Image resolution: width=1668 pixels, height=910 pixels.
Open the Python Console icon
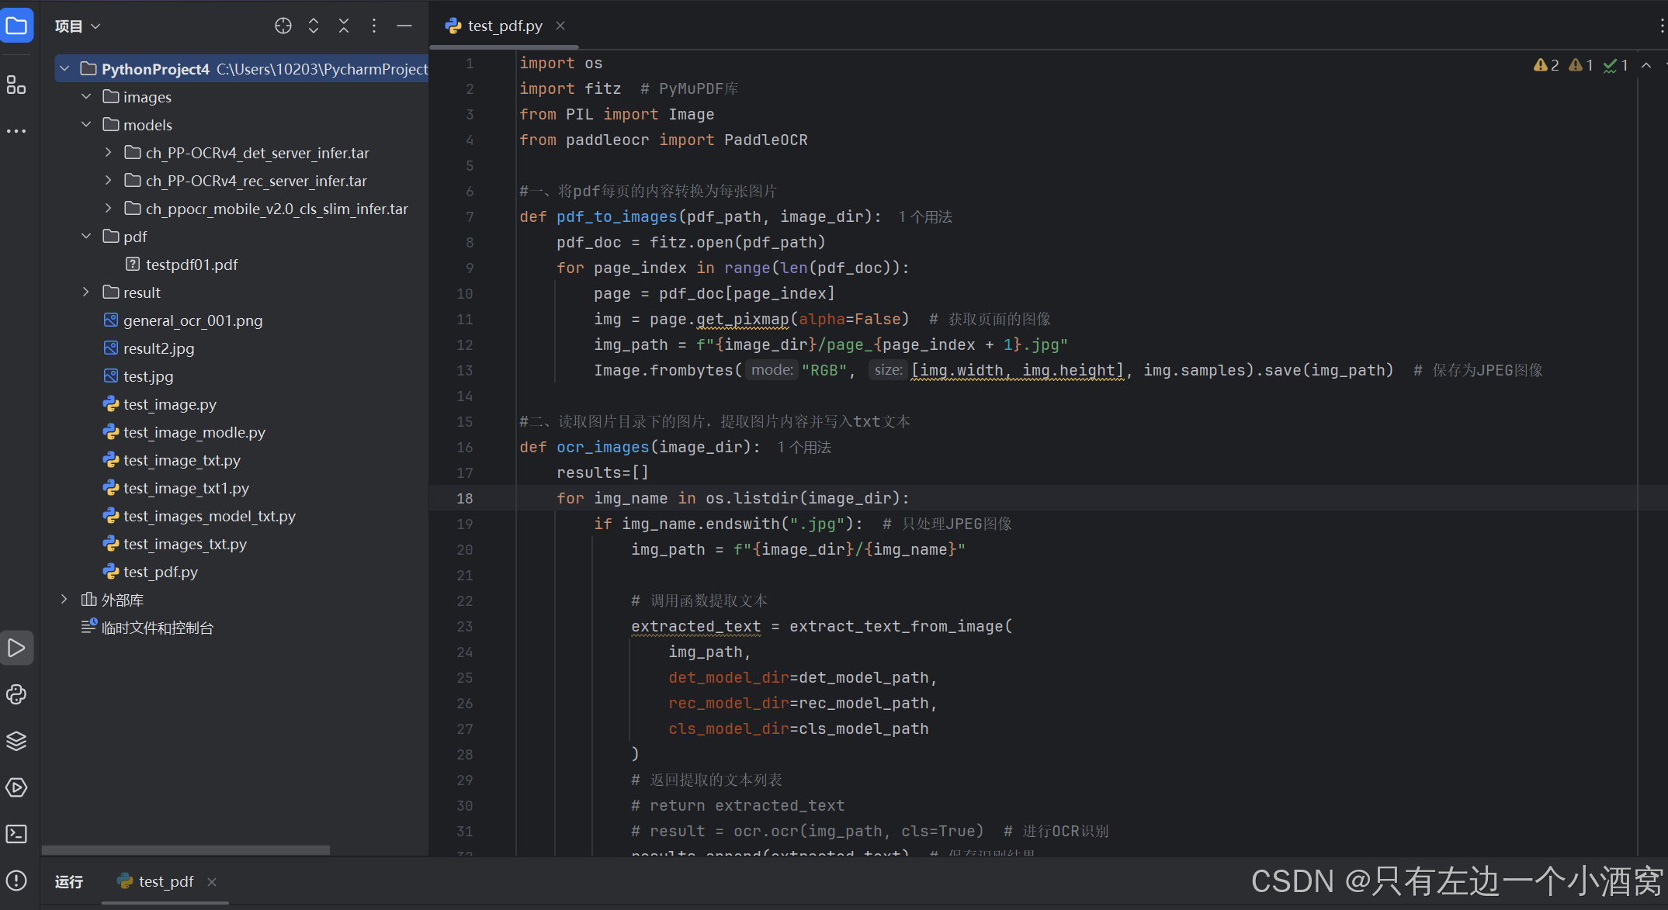coord(16,694)
